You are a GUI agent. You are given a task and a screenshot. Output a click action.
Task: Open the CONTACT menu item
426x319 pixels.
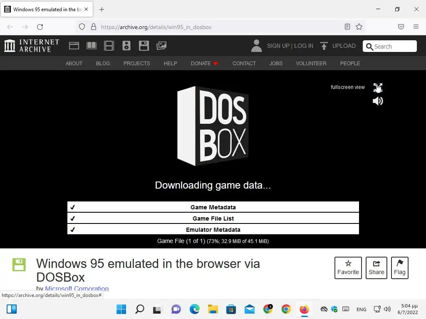[244, 64]
